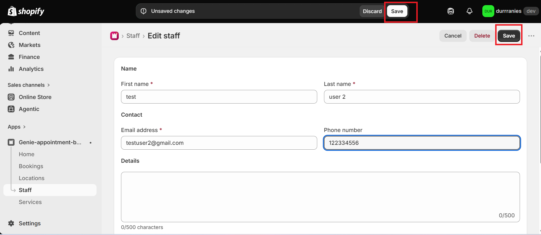Open the three-dot more actions menu
541x235 pixels.
(531, 36)
